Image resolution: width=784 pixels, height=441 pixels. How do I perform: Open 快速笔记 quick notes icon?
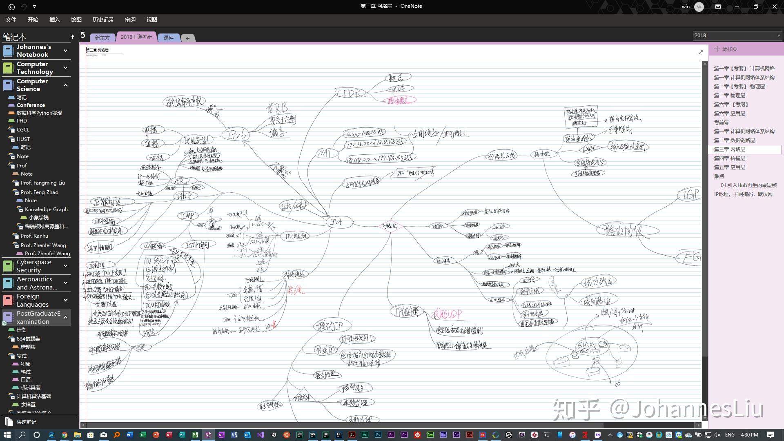(9, 422)
